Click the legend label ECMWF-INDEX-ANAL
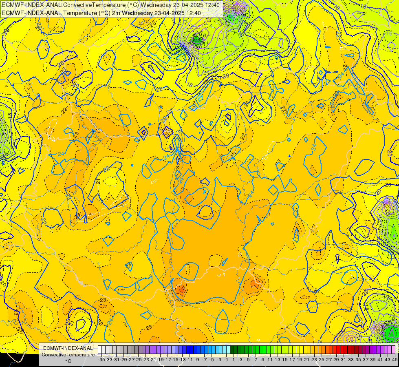This screenshot has height=367, width=399. pyautogui.click(x=68, y=348)
